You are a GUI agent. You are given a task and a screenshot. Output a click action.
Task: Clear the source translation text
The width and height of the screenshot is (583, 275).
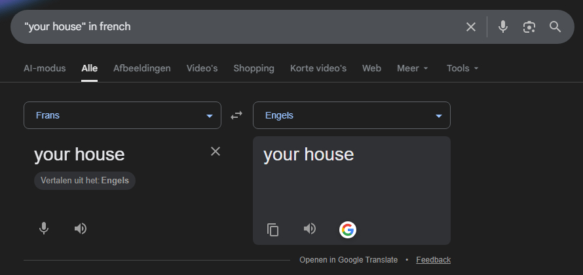pyautogui.click(x=216, y=151)
